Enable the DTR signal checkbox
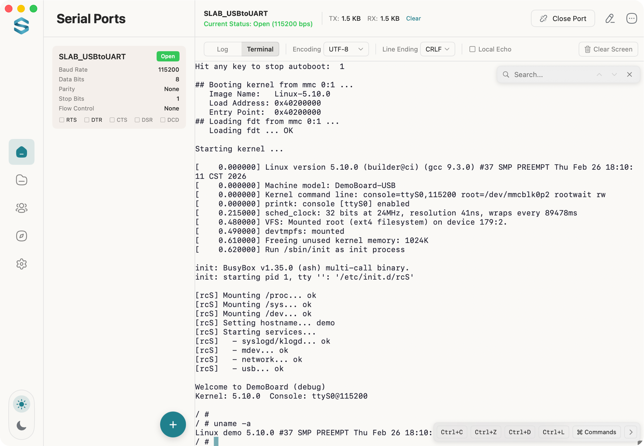This screenshot has width=644, height=446. click(87, 120)
